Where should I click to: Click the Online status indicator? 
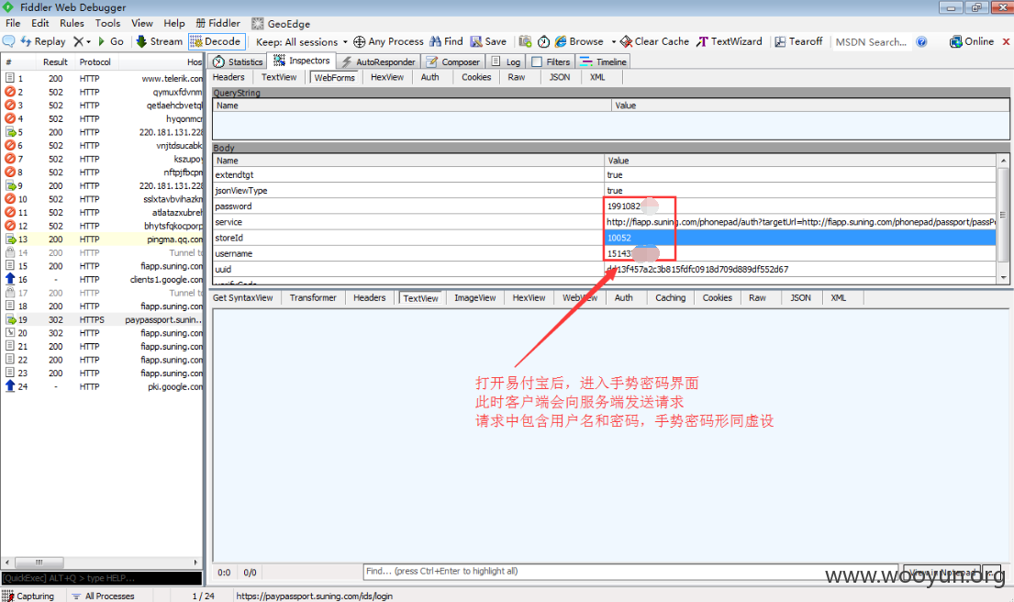pos(971,41)
